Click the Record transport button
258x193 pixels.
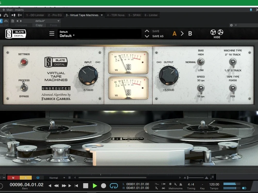click(103, 186)
